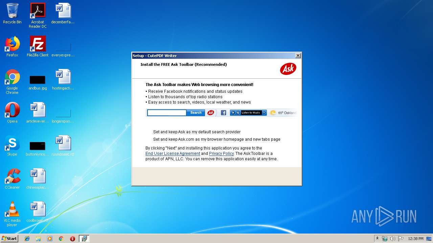Click the Facebook icon in the toolbar preview
433x243 pixels.
(224, 113)
